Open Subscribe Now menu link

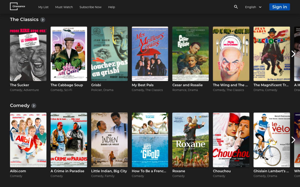click(90, 7)
